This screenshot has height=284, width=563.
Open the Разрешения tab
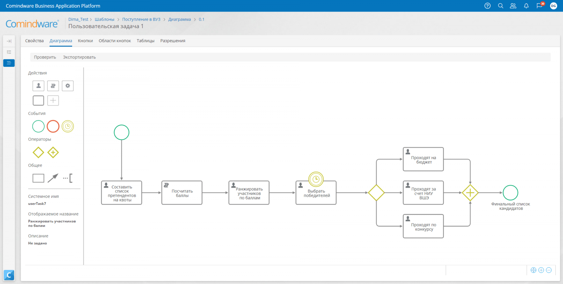pyautogui.click(x=172, y=41)
